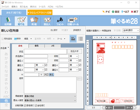Click the 姓名外字 button

pyautogui.click(x=74, y=51)
